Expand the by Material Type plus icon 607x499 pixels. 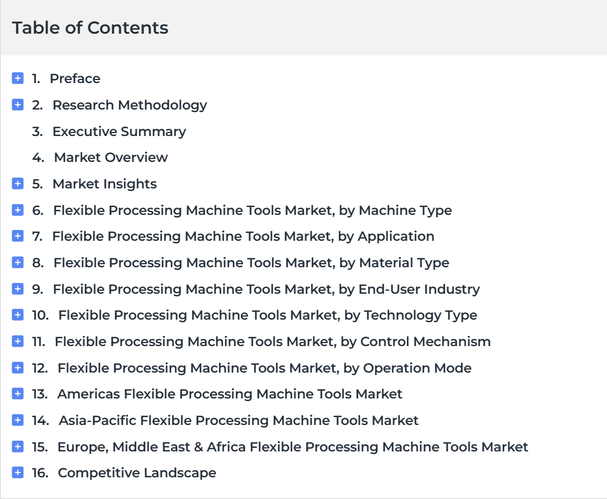(18, 262)
